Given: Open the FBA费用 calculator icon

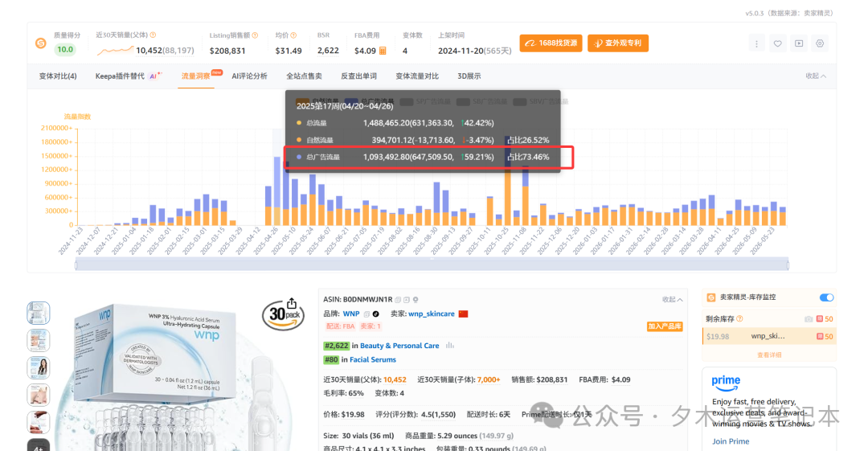Looking at the screenshot, I should pos(383,51).
